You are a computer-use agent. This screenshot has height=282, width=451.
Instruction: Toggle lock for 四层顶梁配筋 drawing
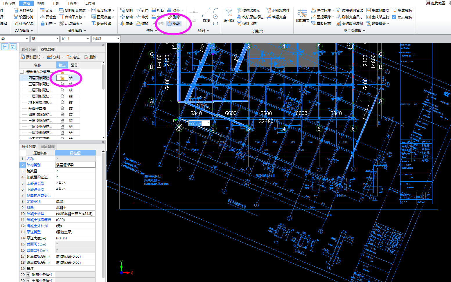(62, 114)
